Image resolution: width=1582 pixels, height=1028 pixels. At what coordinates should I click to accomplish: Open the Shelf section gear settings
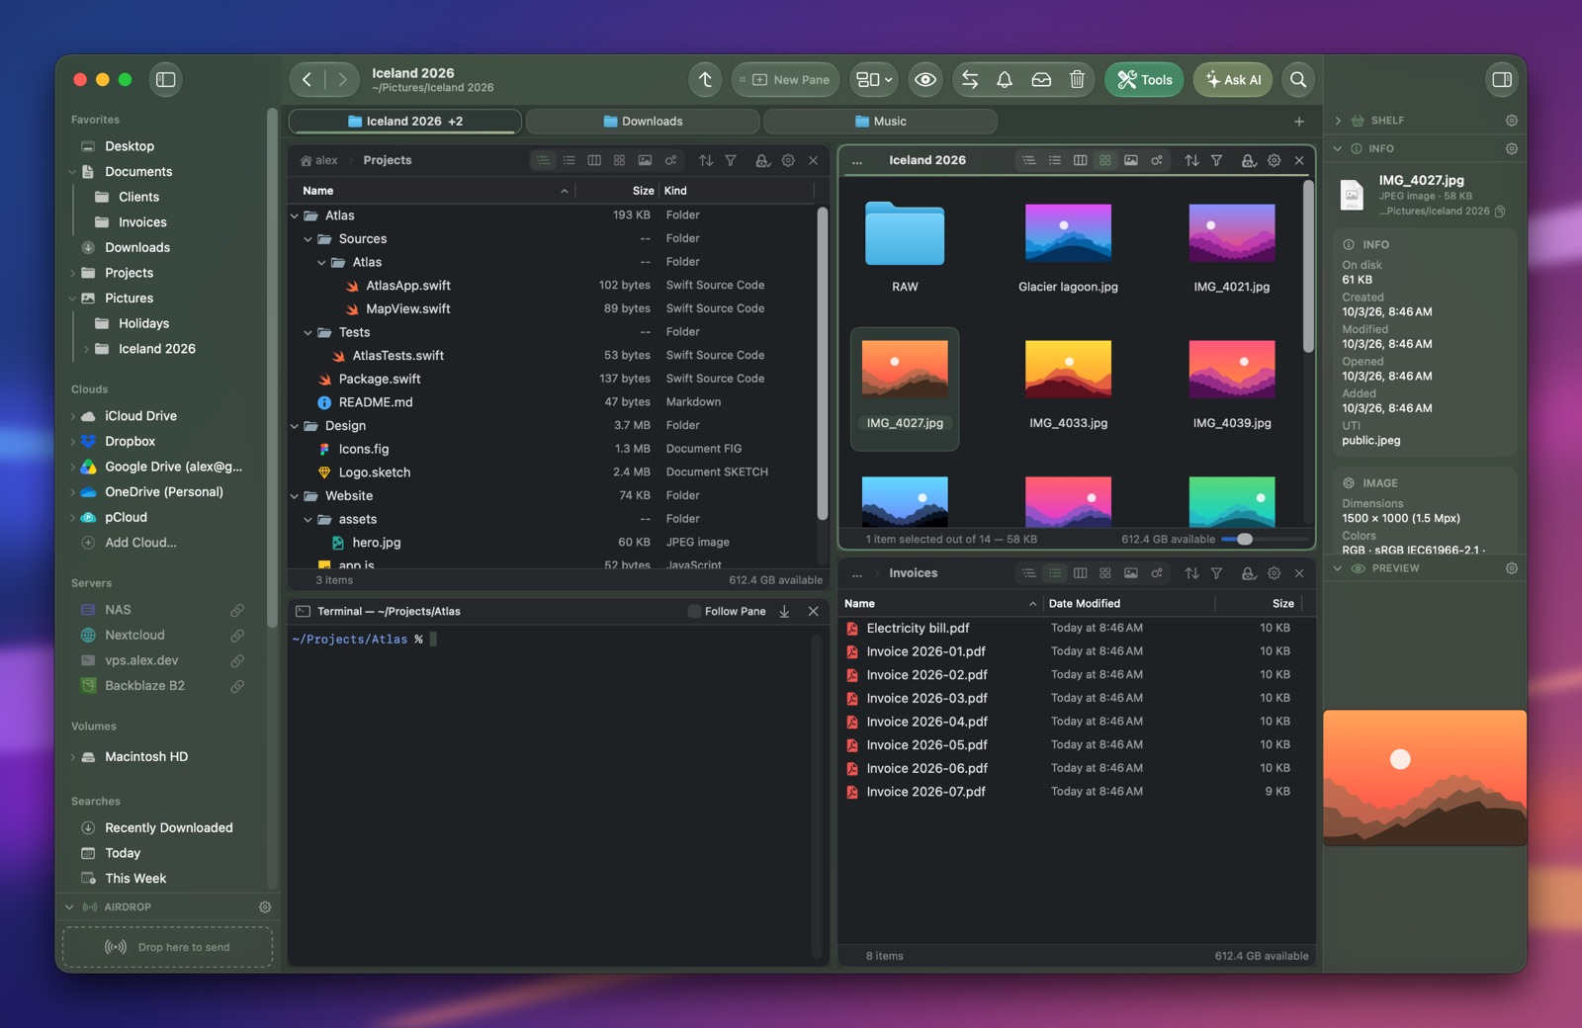pyautogui.click(x=1512, y=121)
